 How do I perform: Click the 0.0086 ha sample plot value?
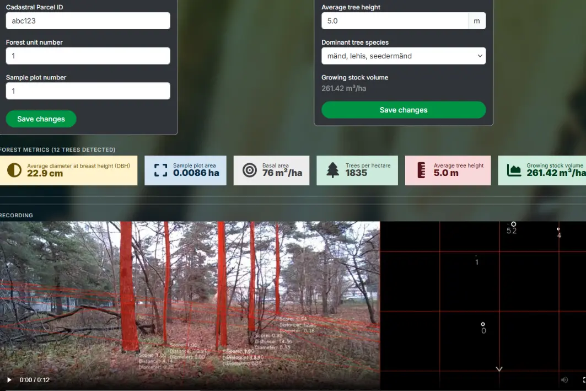[x=196, y=173]
